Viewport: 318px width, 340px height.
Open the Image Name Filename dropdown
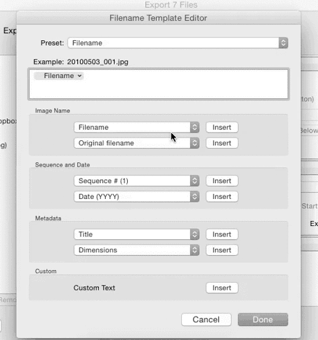click(x=136, y=127)
